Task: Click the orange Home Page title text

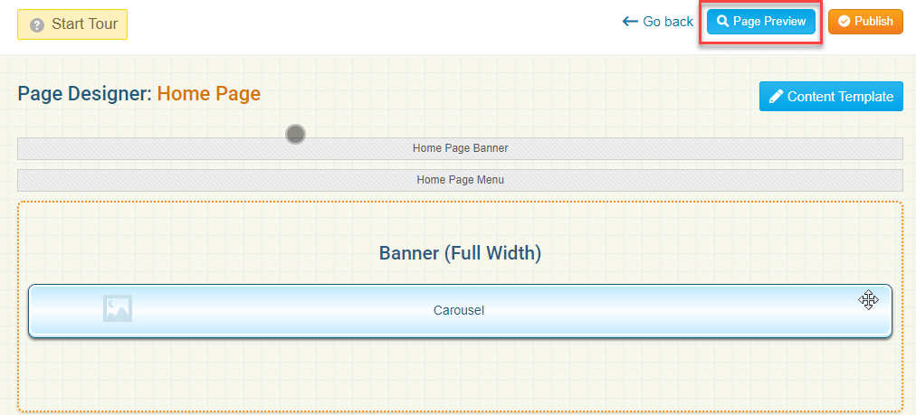Action: click(x=208, y=93)
